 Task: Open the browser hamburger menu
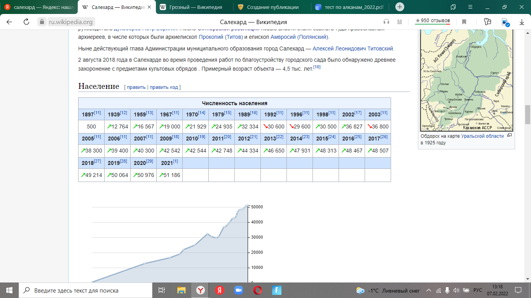470,7
